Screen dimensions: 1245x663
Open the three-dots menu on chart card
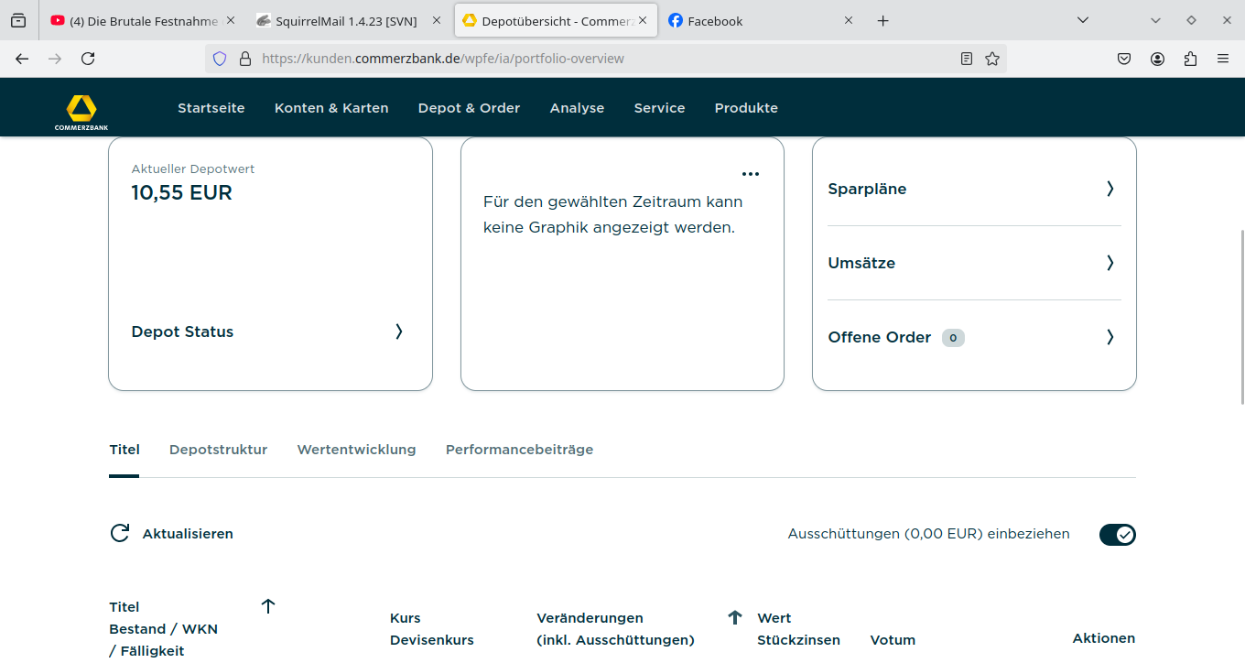751,174
